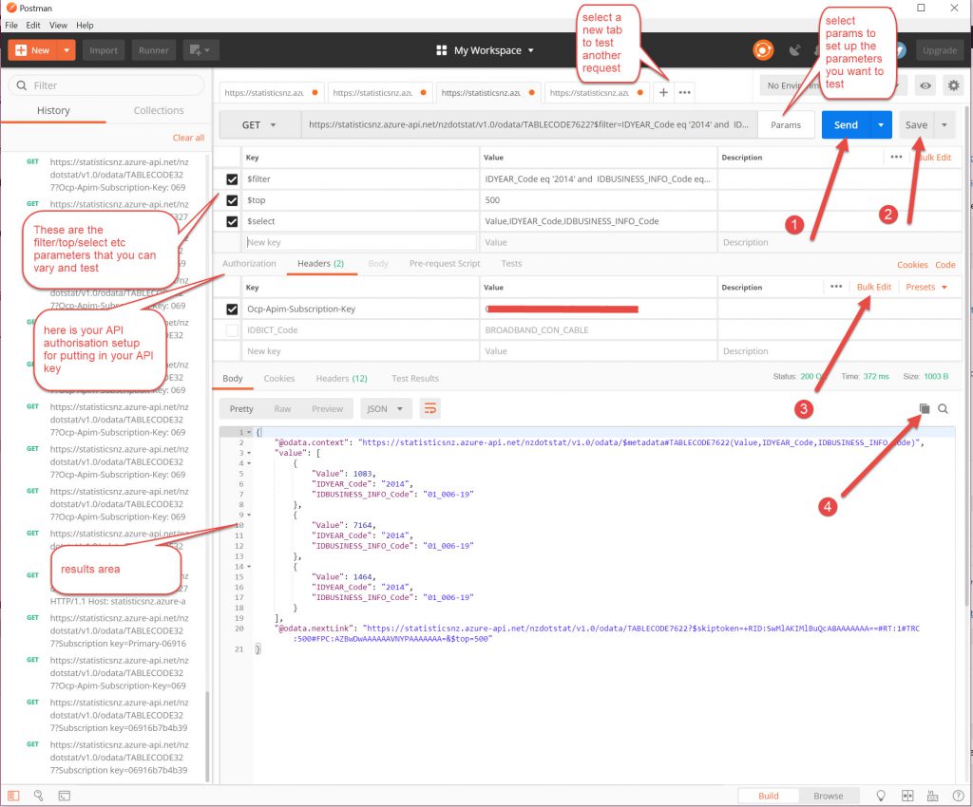Open the settings gear icon
This screenshot has width=973, height=807.
point(954,85)
